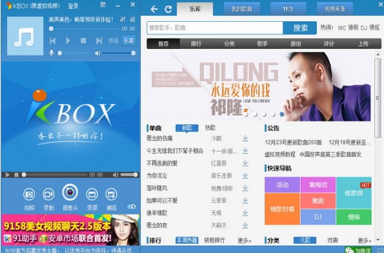
Task: Start playback in top music player
Action: pyautogui.click(x=68, y=41)
